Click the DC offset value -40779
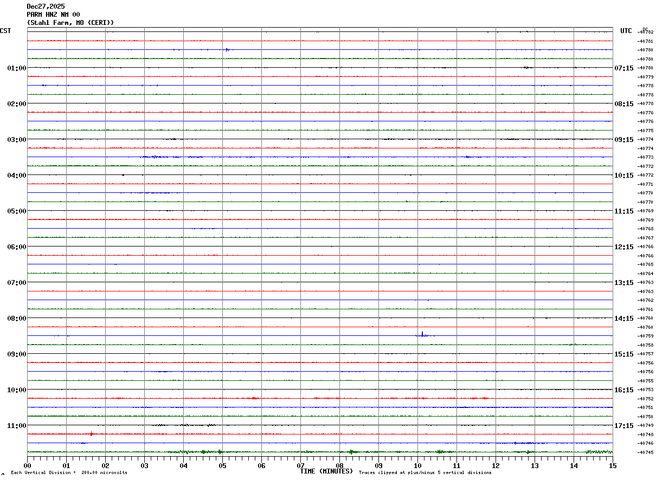 [x=646, y=77]
